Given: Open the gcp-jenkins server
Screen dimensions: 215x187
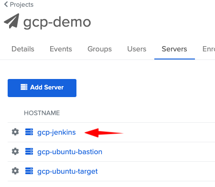Looking at the screenshot, I should [56, 132].
